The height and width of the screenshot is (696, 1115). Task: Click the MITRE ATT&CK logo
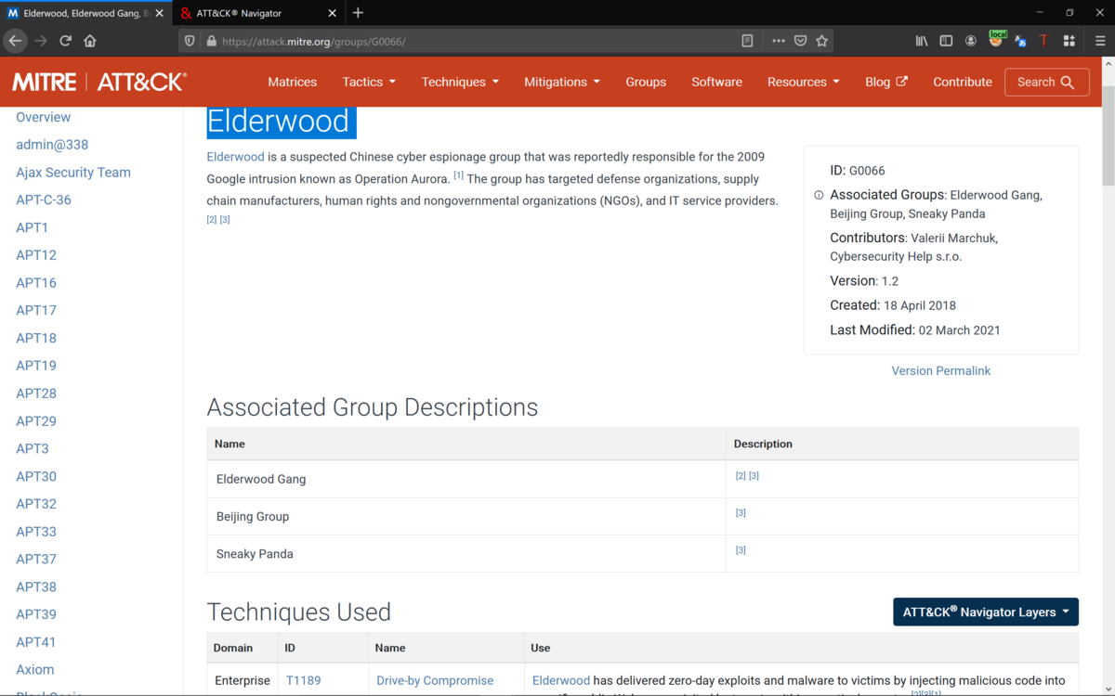click(98, 82)
